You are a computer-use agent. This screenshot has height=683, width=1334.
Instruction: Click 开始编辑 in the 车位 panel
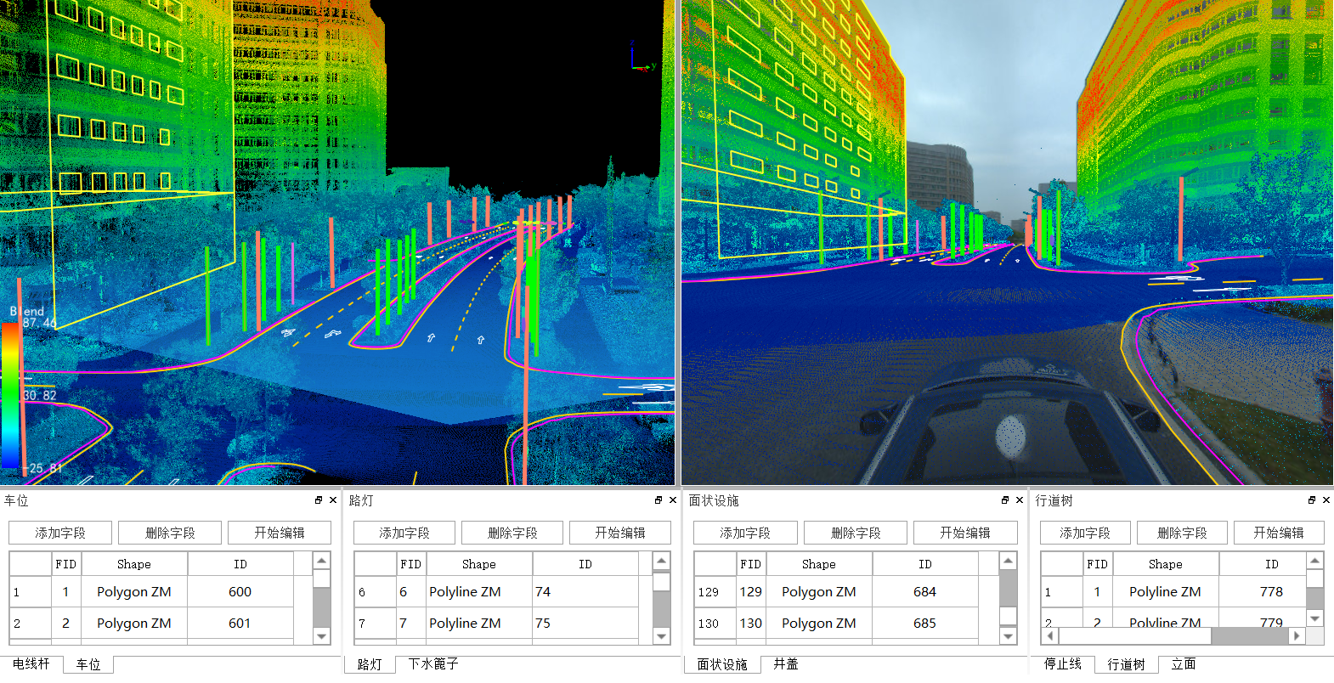(x=280, y=533)
